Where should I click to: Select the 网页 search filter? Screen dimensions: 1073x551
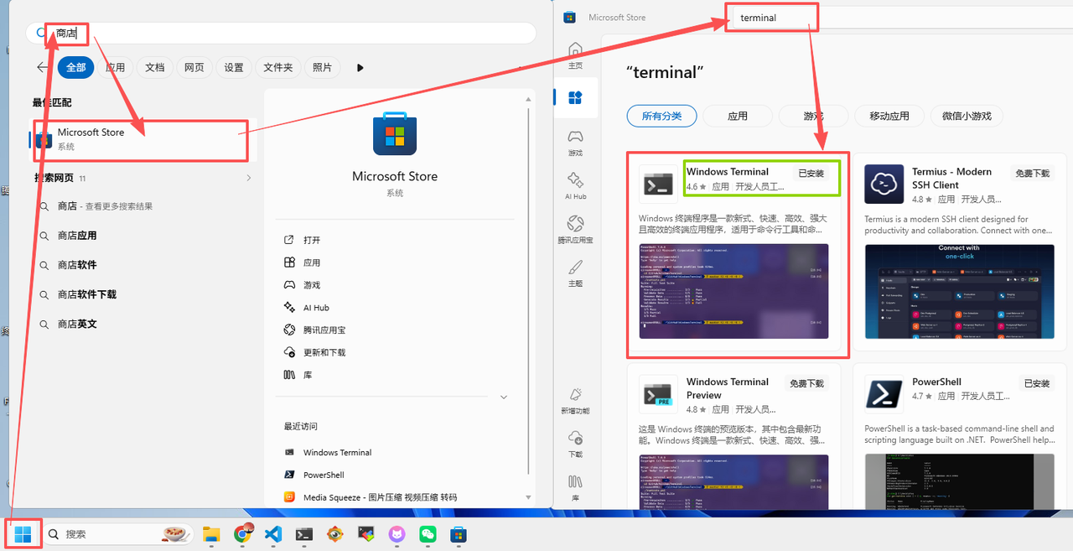pos(194,67)
